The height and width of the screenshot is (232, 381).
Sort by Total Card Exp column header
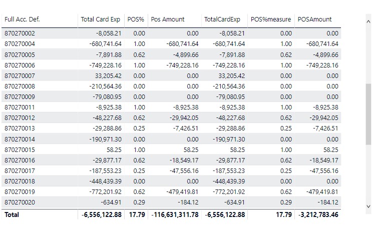pos(100,19)
